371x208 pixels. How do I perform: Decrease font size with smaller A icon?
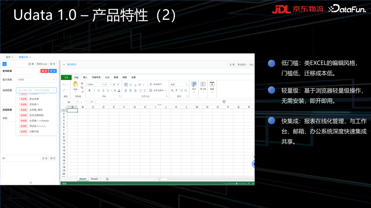tap(118, 84)
